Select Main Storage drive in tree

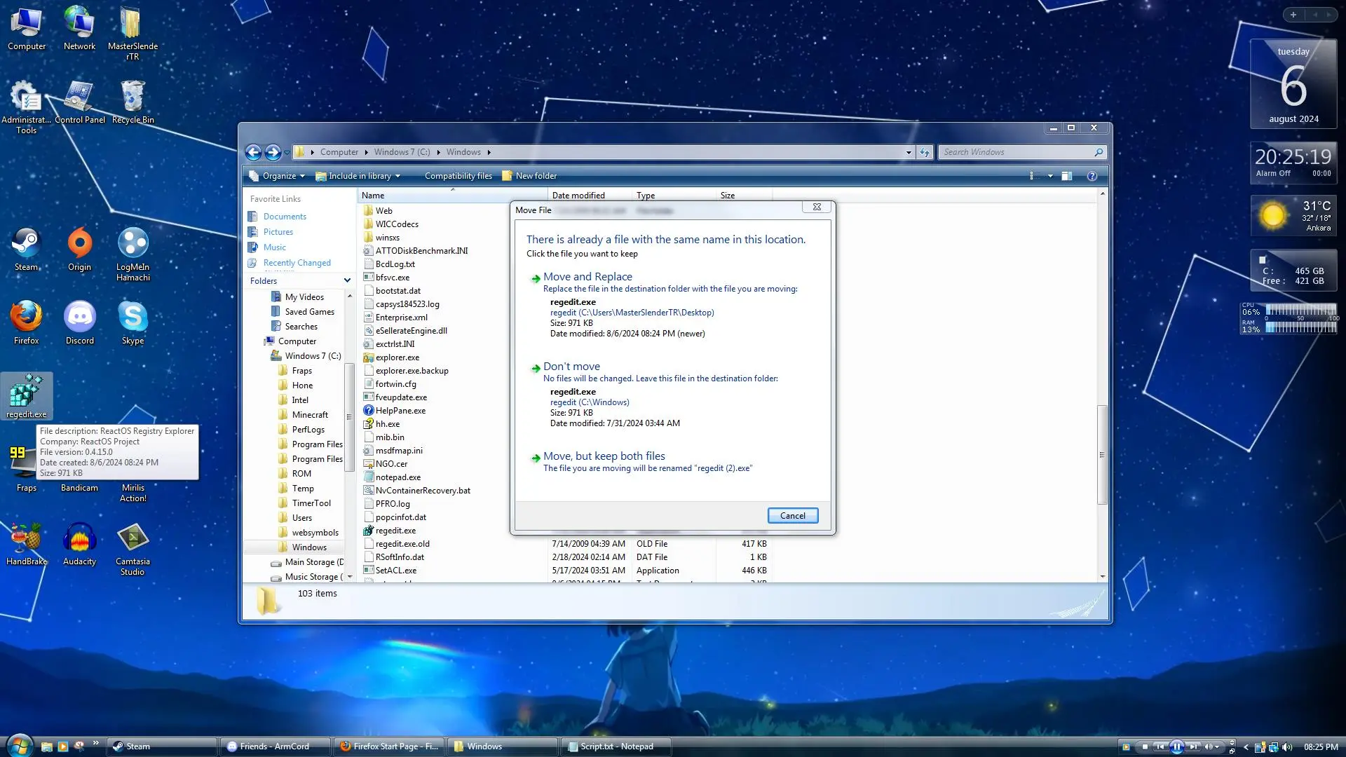pyautogui.click(x=314, y=562)
